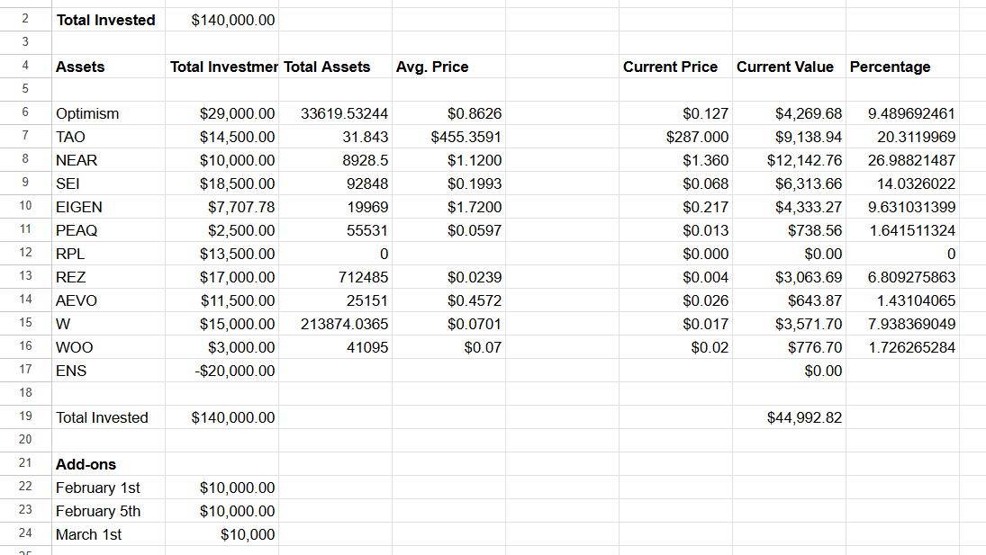
Task: Select the TAO asset cell
Action: [x=108, y=137]
